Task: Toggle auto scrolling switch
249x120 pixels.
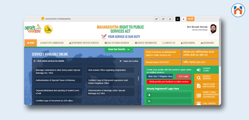Action: [x=121, y=61]
